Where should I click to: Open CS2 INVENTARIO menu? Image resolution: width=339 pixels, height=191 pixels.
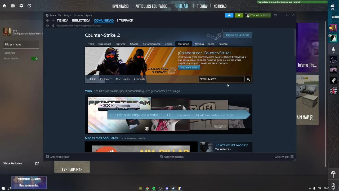[x=121, y=6]
